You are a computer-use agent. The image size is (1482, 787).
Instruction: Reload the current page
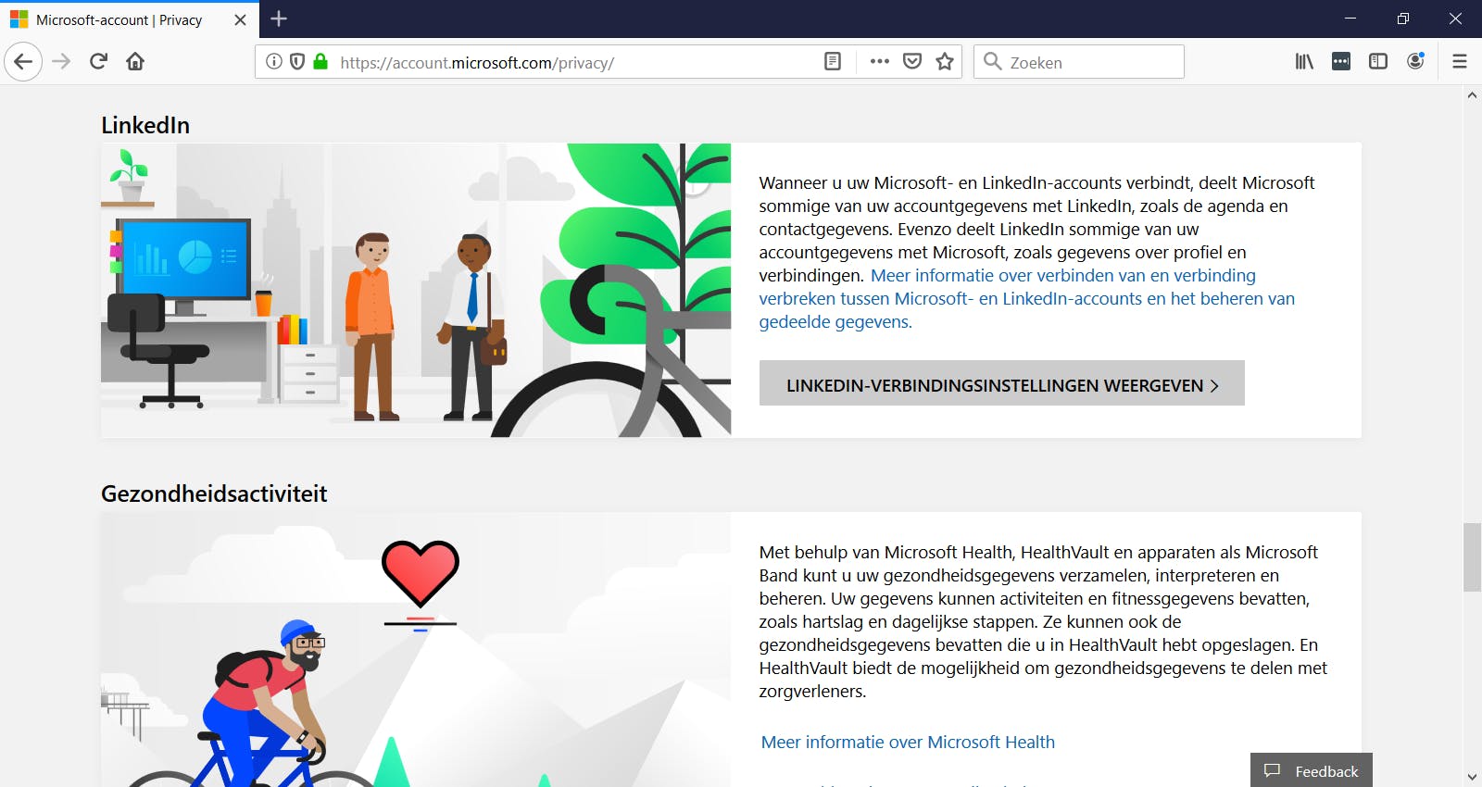(x=99, y=62)
